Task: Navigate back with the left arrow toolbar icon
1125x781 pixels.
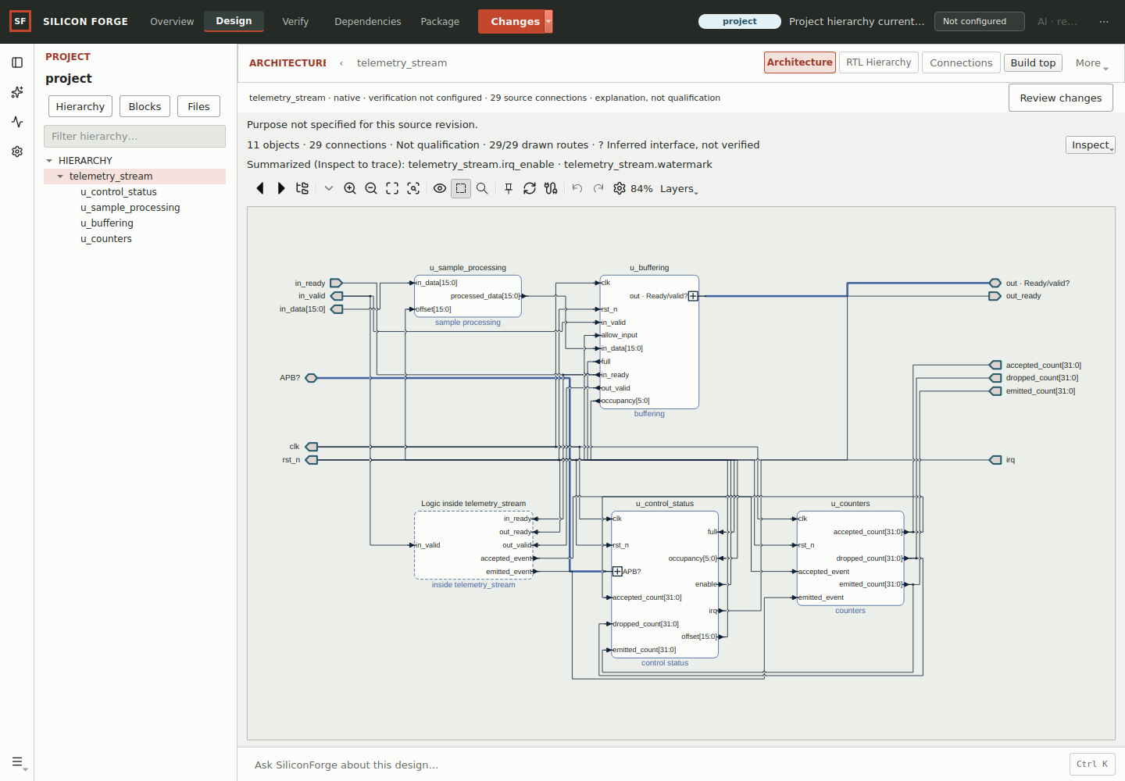Action: click(x=260, y=188)
